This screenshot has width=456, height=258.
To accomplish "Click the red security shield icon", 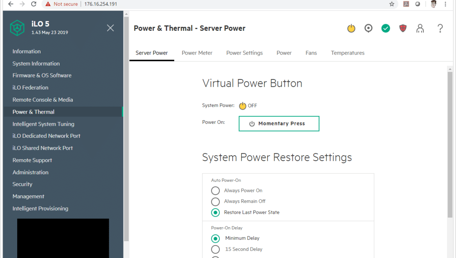I will click(403, 28).
